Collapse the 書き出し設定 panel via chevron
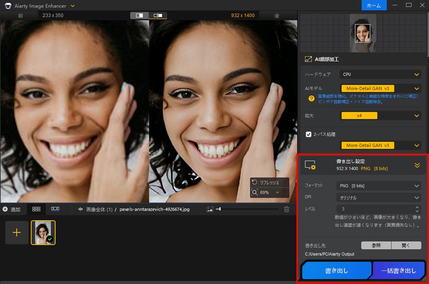 (416, 165)
